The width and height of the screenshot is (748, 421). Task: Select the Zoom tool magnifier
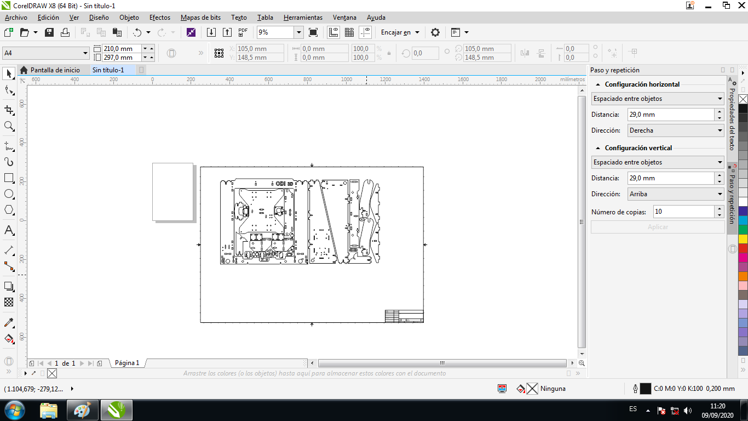pyautogui.click(x=9, y=126)
